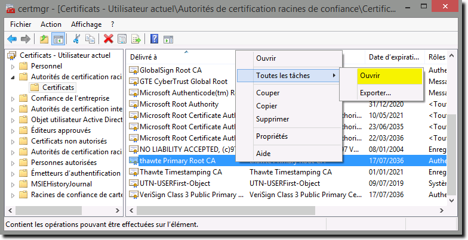Click the red Delete X icon
This screenshot has height=240, width=468.
click(109, 39)
